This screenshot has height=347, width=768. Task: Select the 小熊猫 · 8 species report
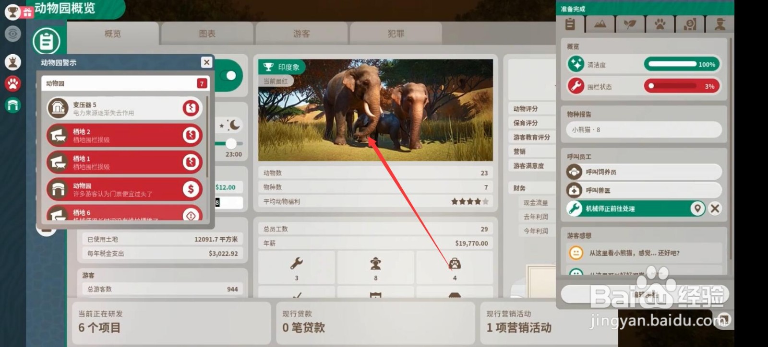point(644,129)
